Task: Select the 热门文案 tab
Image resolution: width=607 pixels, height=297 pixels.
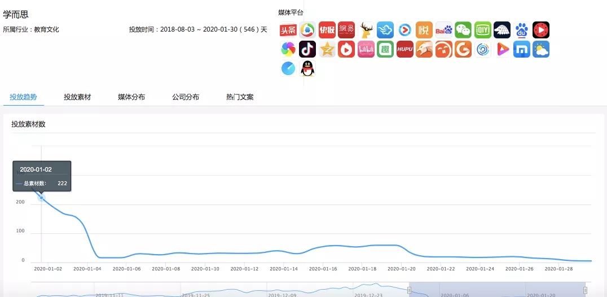Action: click(240, 97)
